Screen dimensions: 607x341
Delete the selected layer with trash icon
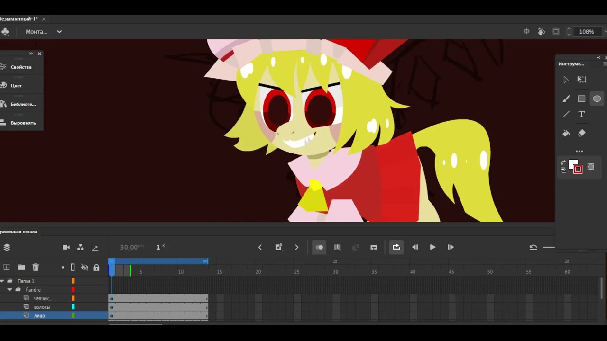[36, 267]
